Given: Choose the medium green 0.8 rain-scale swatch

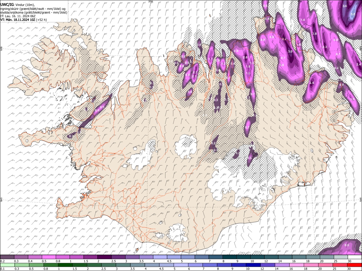Looking at the screenshot, I should (50, 265).
